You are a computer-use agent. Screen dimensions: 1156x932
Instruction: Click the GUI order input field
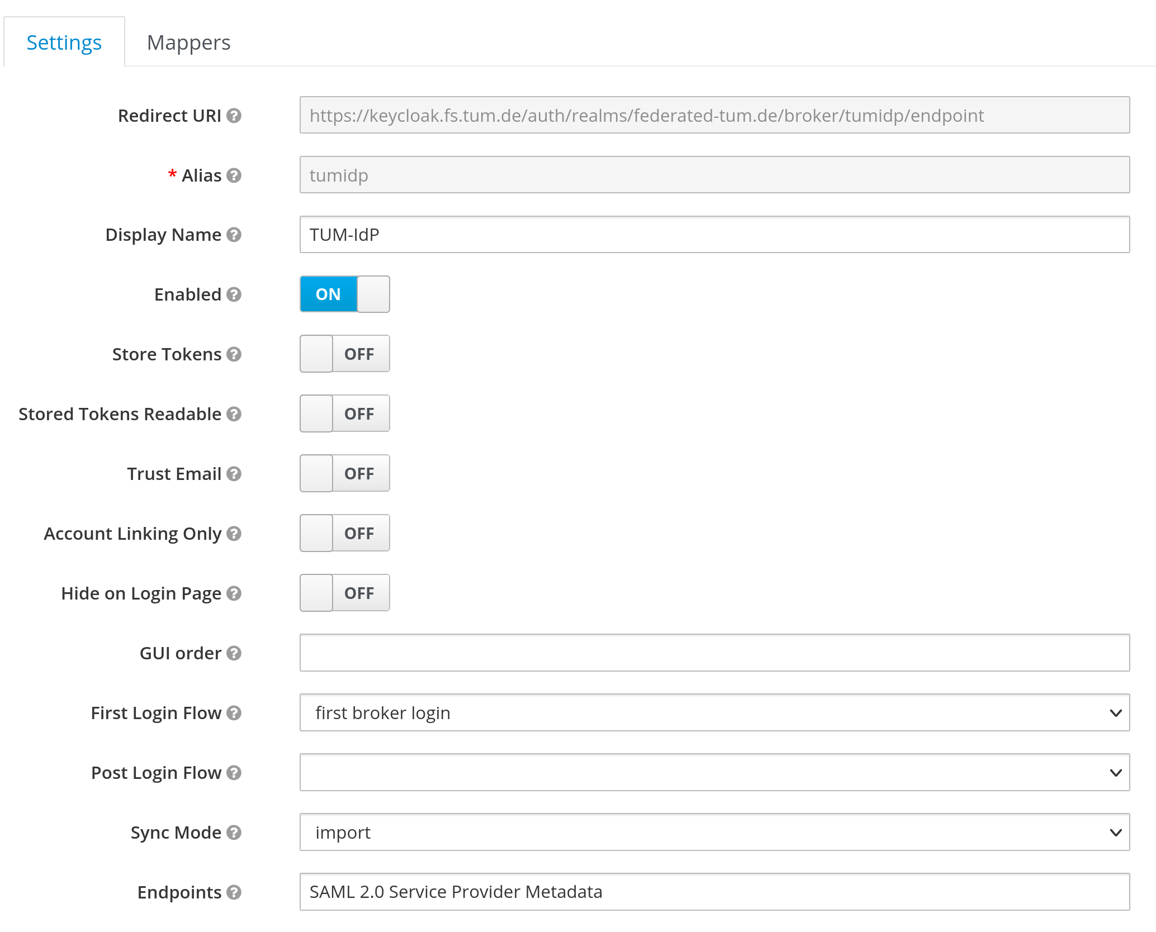pos(714,653)
